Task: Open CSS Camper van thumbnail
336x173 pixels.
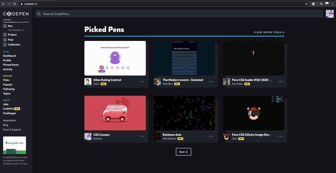Action: (x=115, y=113)
